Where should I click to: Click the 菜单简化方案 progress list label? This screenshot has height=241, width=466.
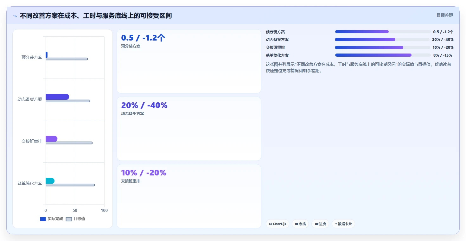pos(277,55)
